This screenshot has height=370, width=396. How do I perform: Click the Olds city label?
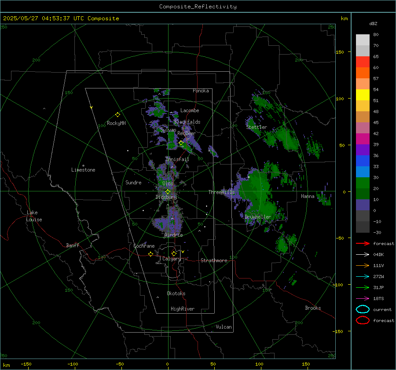(x=168, y=183)
